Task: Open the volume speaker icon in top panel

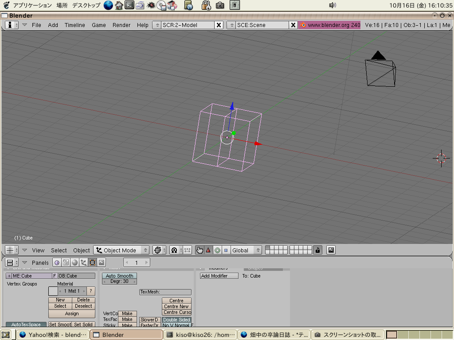Action: pyautogui.click(x=333, y=5)
